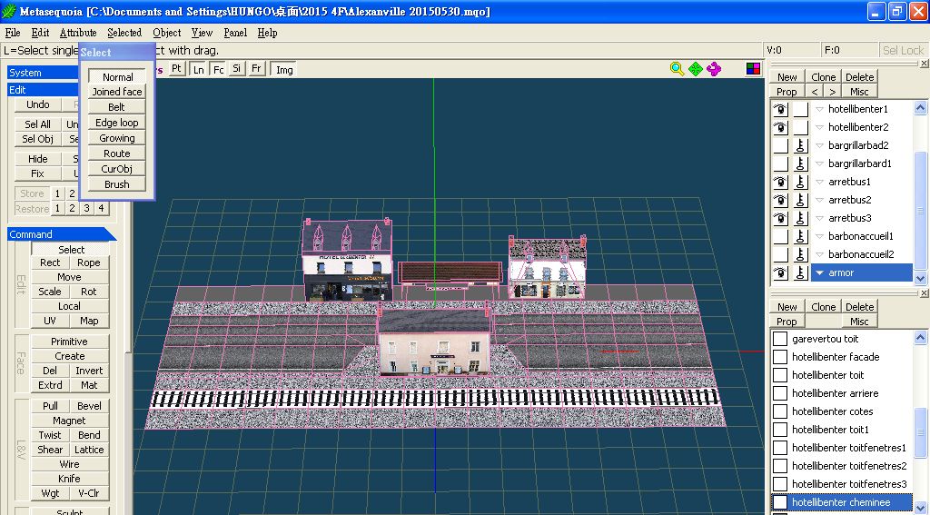Toggle the lock key icon for bargrillarbad2
Image resolution: width=930 pixels, height=515 pixels.
[800, 145]
